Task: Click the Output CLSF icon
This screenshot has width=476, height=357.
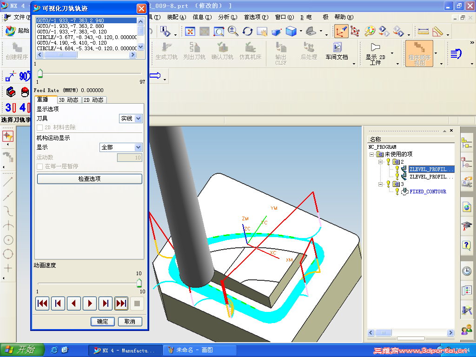Action: (x=281, y=54)
